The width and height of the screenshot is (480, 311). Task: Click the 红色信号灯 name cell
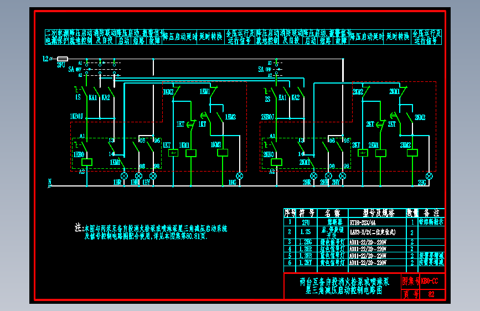pyautogui.click(x=333, y=249)
